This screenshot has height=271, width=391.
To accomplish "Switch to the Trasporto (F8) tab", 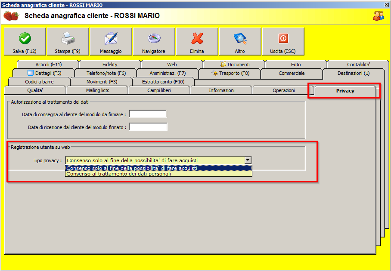I will 230,73.
